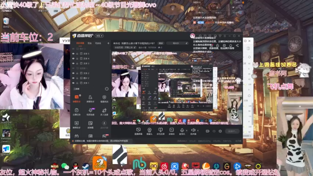Image resolution: width=313 pixels, height=176 pixels.
Task: Click the 修改 button beside the title
Action: tap(161, 43)
